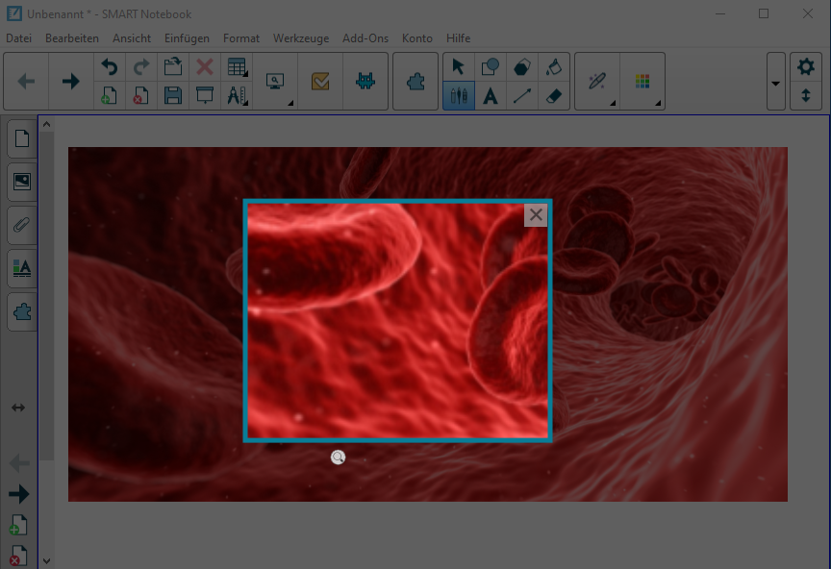The height and width of the screenshot is (569, 831).
Task: Open the color grid palette
Action: click(x=642, y=82)
